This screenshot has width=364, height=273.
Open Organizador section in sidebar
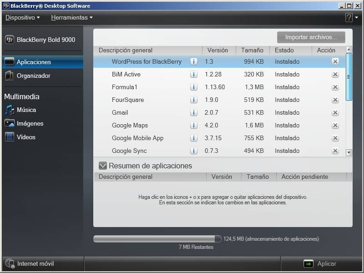(33, 76)
